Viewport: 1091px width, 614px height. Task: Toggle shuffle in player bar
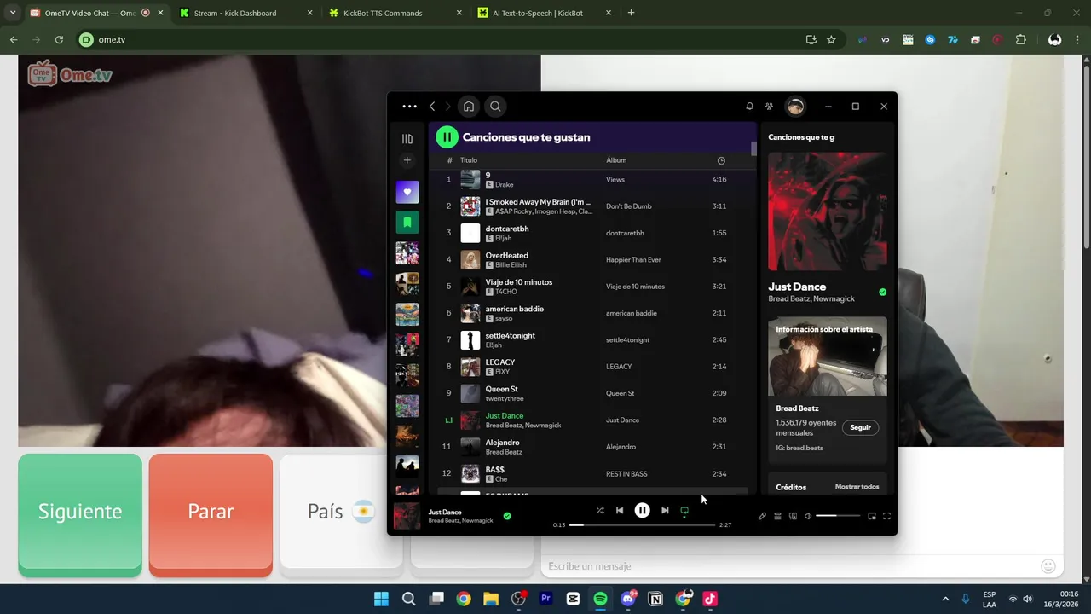click(x=600, y=510)
